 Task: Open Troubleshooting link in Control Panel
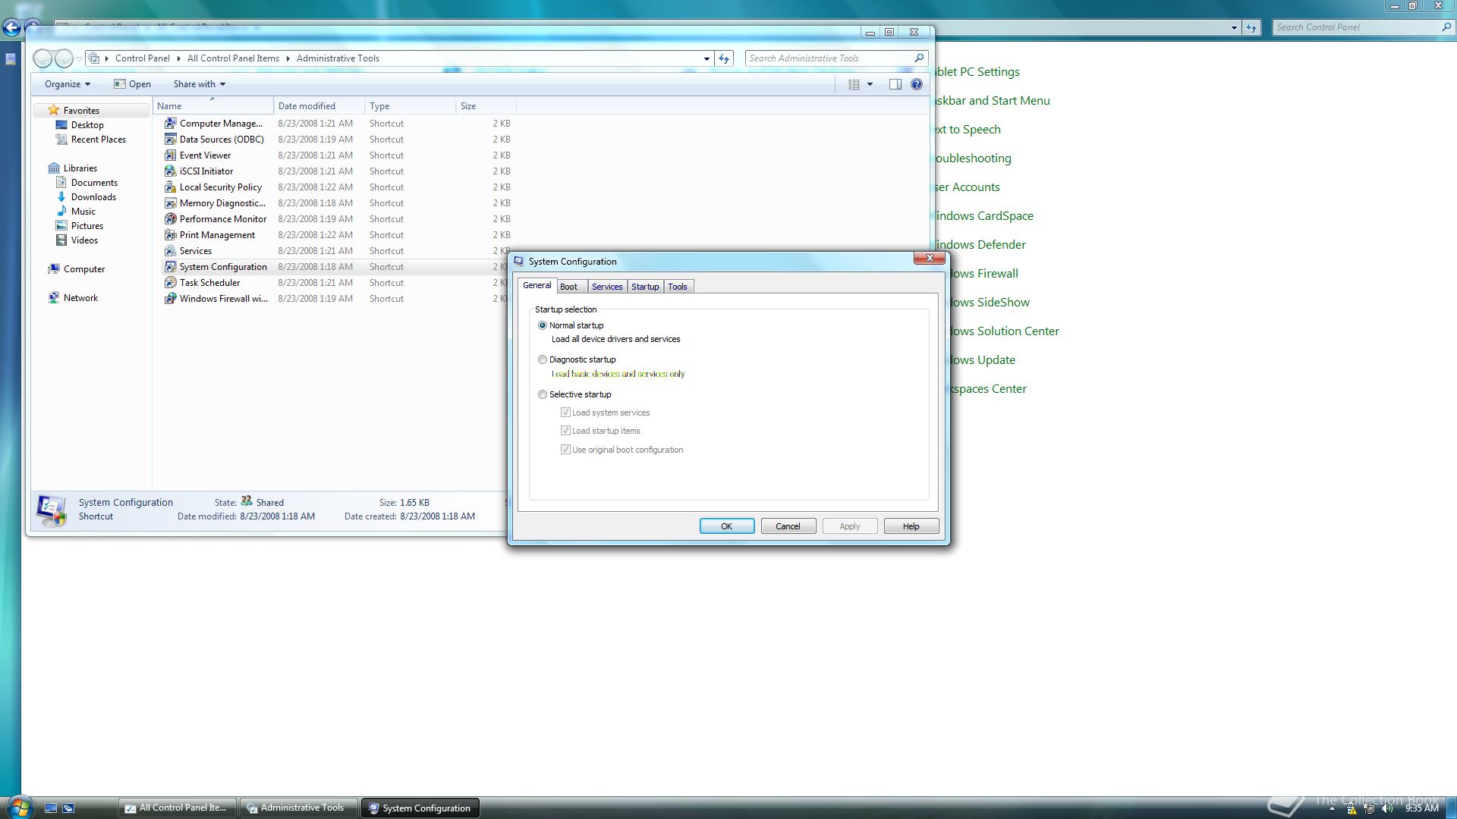[974, 158]
